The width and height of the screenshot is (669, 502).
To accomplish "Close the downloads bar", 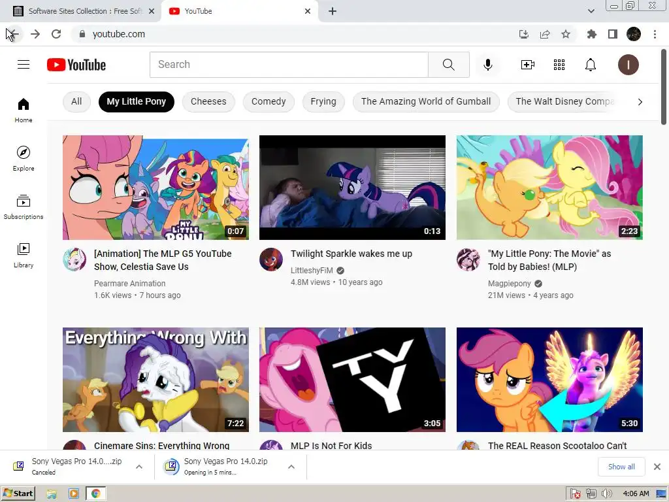I will (x=657, y=467).
